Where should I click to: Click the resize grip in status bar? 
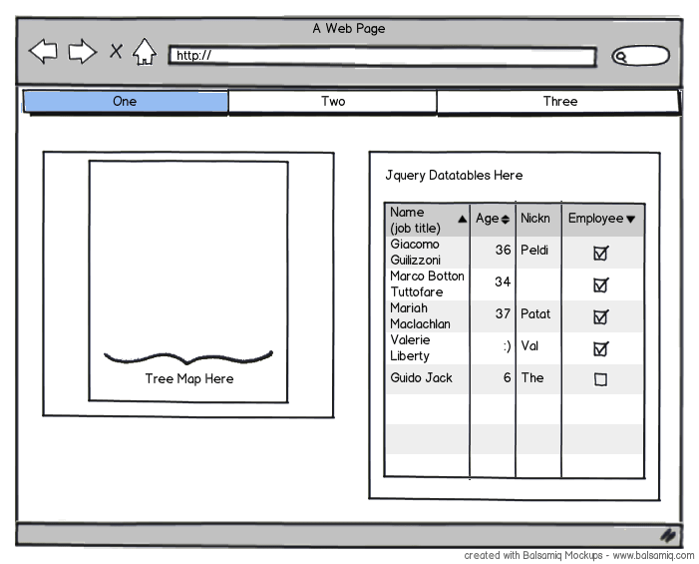(x=668, y=535)
